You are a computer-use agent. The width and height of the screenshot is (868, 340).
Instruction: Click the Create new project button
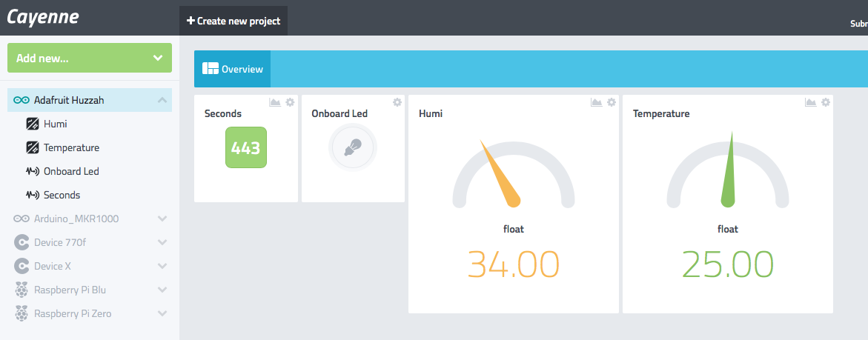point(233,21)
